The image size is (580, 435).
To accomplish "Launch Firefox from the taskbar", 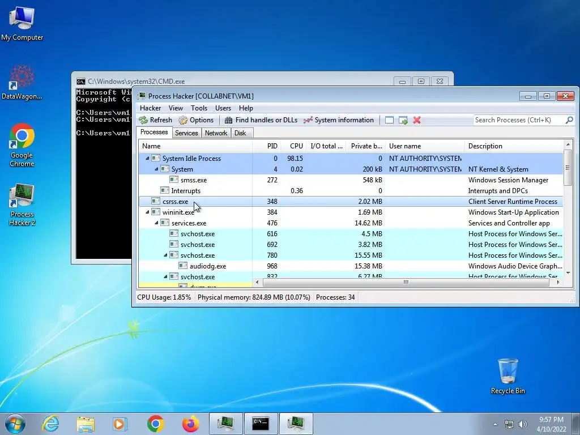I will pyautogui.click(x=190, y=424).
